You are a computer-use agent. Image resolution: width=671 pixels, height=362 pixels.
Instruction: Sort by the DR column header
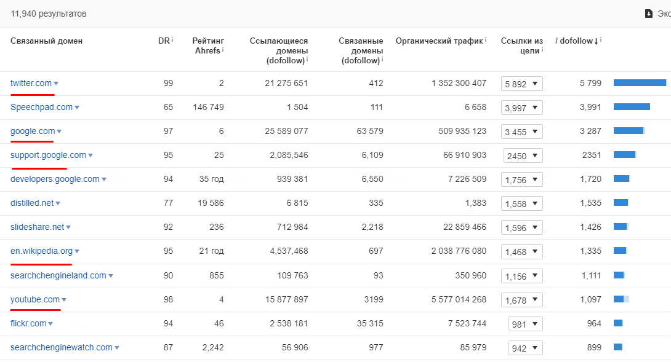163,41
